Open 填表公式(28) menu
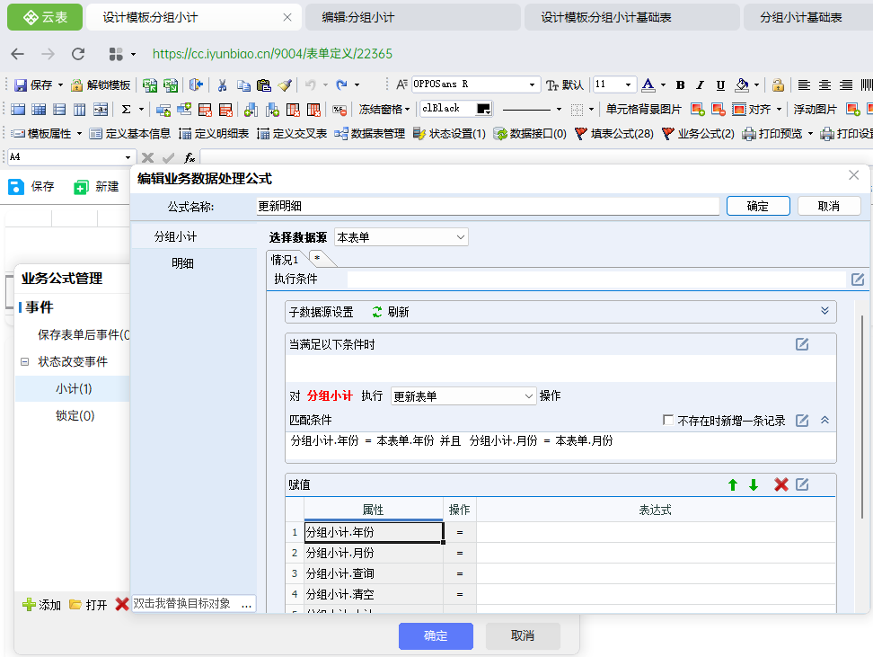The image size is (873, 657). click(614, 134)
